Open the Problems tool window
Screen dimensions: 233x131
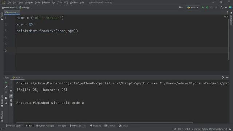click(95, 126)
